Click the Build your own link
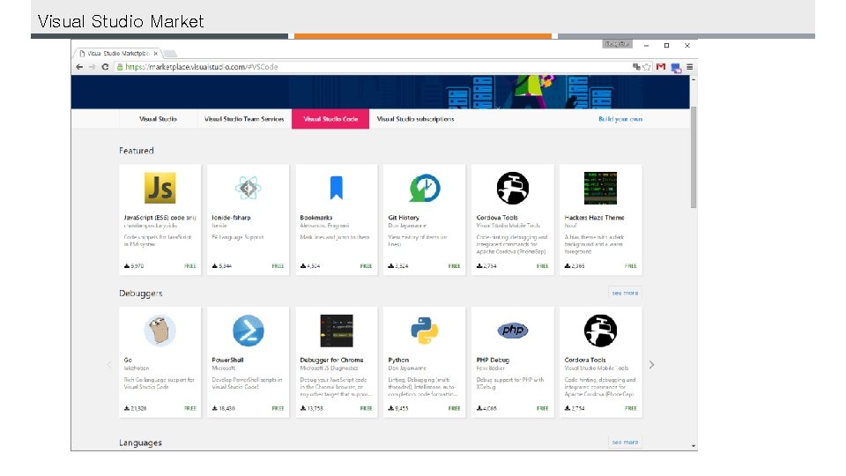This screenshot has width=846, height=476. click(620, 119)
